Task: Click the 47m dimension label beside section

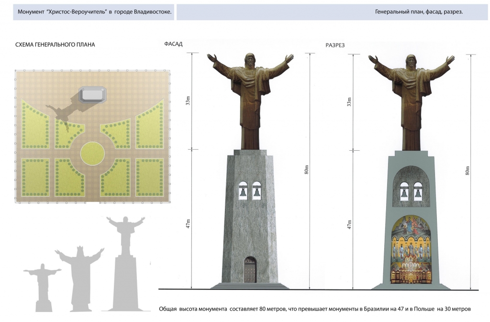Action: pos(349,223)
